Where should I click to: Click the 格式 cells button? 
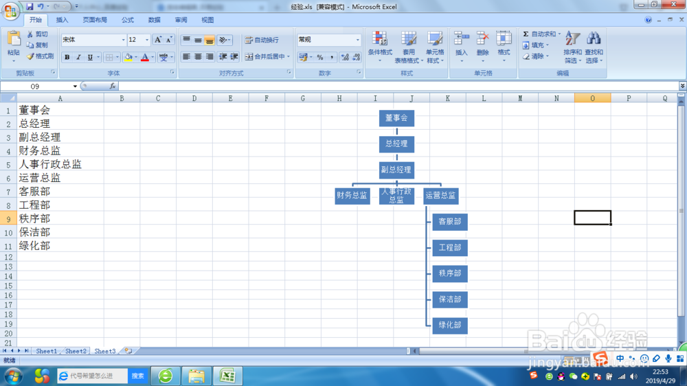tap(504, 47)
